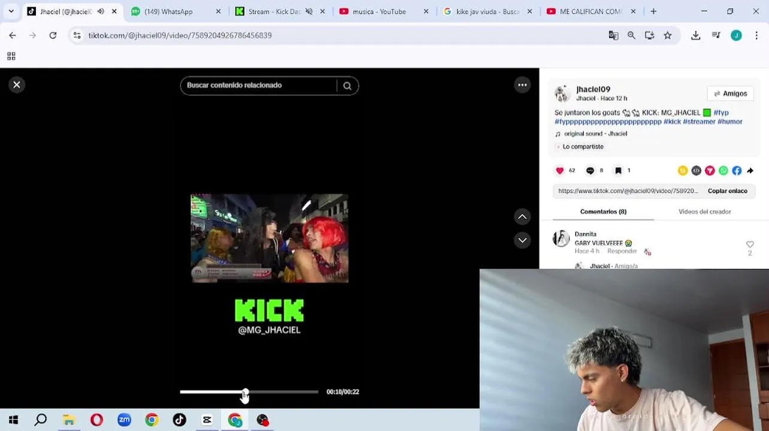Close the TikTok video viewer

coord(17,85)
